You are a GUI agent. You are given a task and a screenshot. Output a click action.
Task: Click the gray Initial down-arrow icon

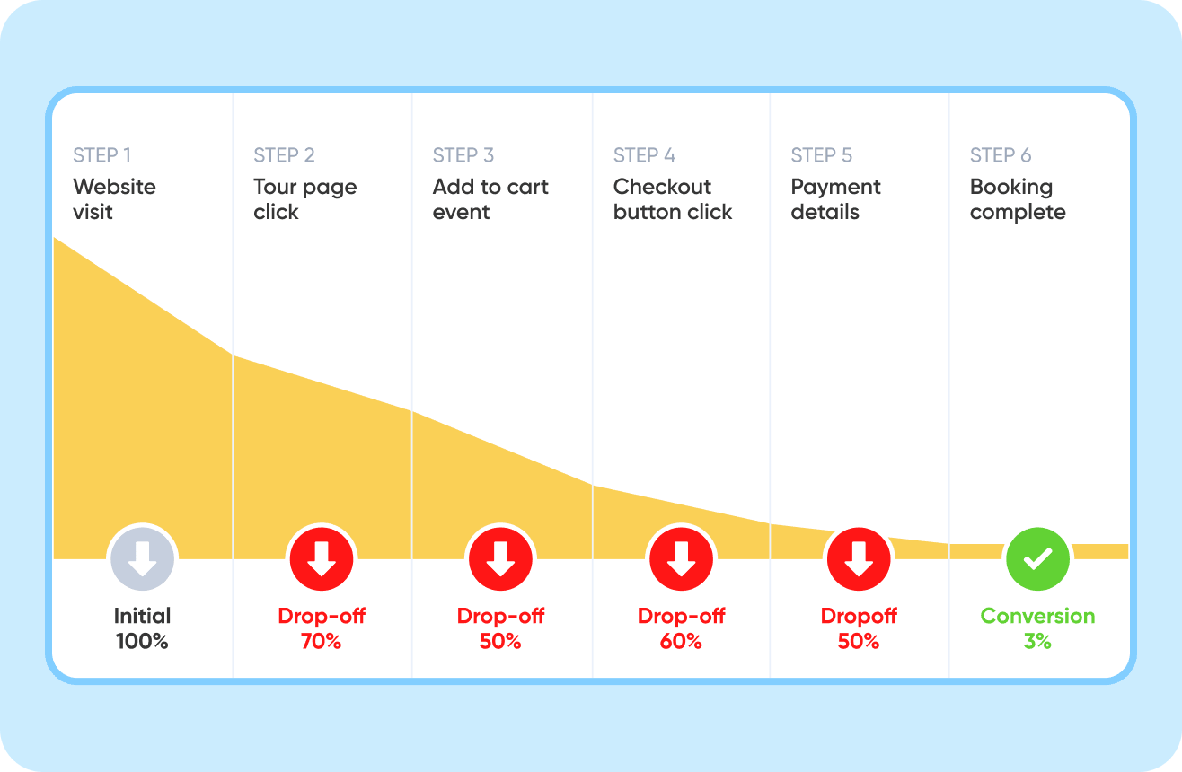coord(142,559)
